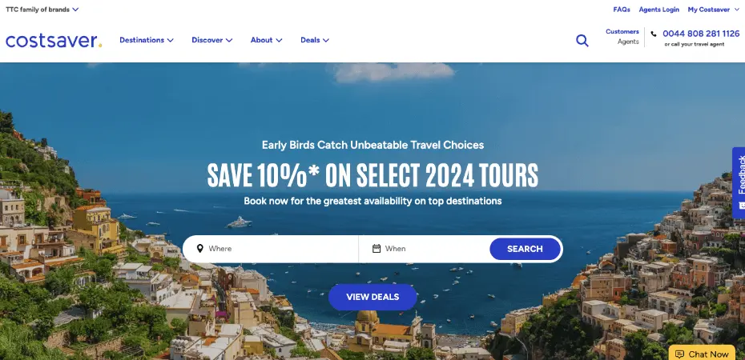Open the FAQs link
This screenshot has height=360, width=745.
(x=622, y=10)
